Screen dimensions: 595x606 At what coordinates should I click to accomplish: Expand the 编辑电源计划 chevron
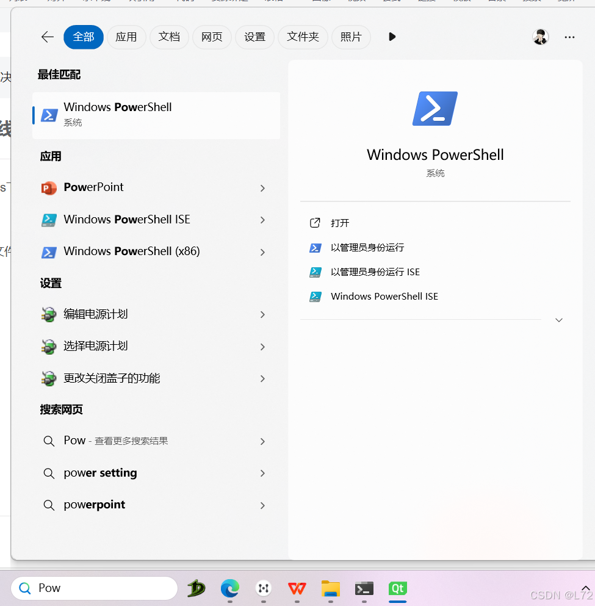[x=263, y=314]
